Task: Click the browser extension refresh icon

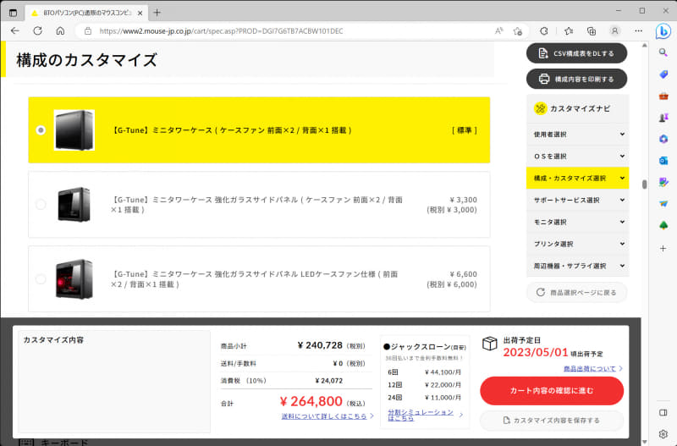Action: tap(544, 31)
